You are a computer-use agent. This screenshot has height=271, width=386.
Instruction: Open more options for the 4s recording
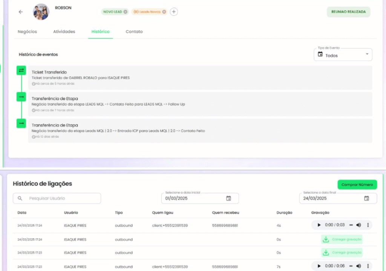pyautogui.click(x=368, y=225)
